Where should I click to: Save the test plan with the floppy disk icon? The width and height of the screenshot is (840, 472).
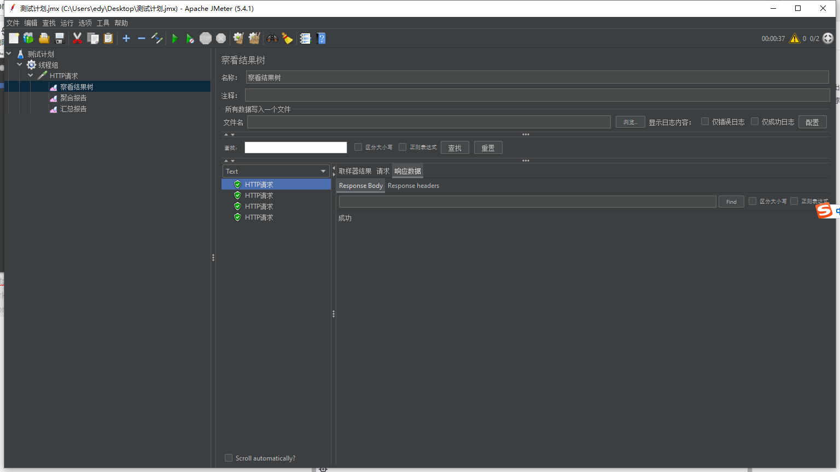[60, 38]
